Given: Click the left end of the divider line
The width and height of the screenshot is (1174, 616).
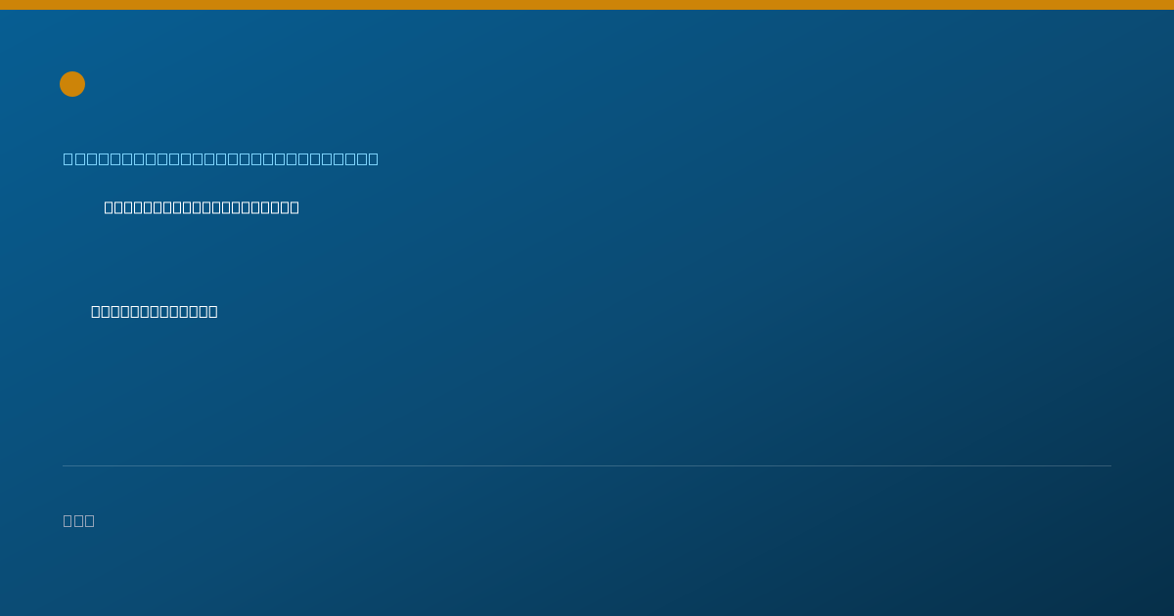Looking at the screenshot, I should (65, 465).
